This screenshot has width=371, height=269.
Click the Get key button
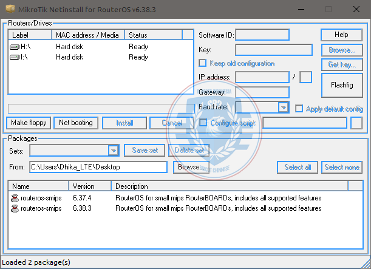click(x=342, y=64)
